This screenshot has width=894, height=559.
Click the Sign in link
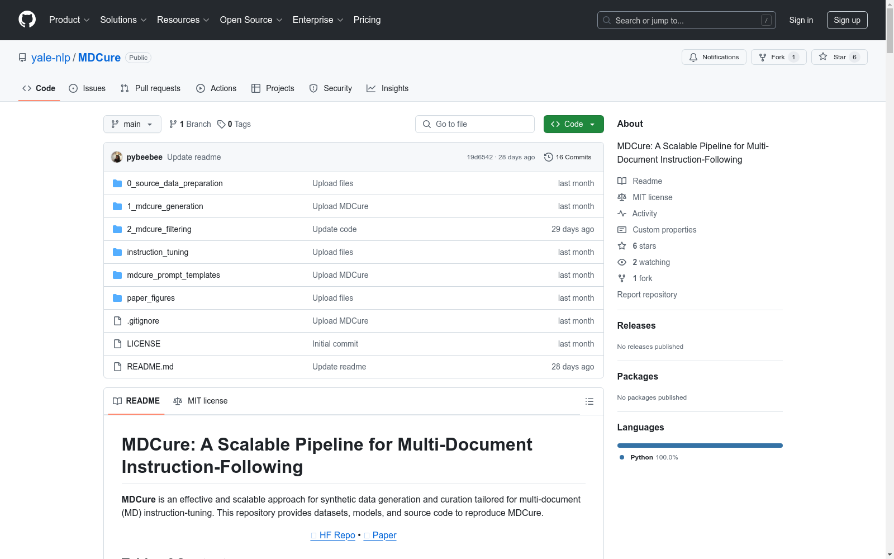tap(801, 20)
